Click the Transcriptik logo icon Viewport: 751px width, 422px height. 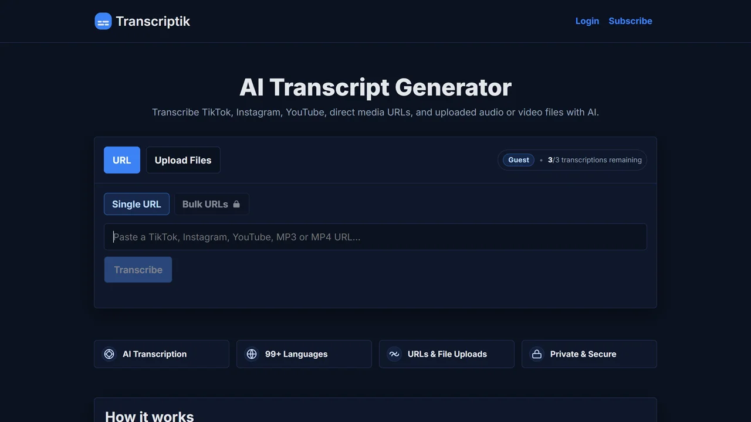103,21
